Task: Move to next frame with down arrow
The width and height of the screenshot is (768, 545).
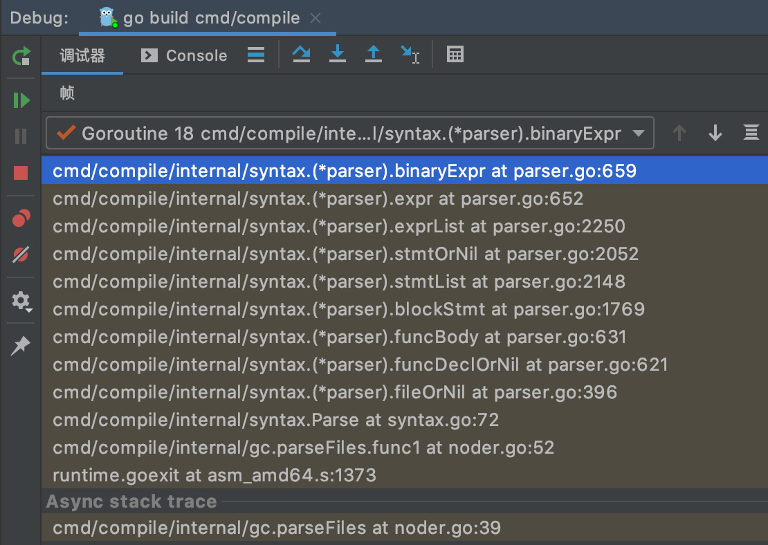Action: 715,133
